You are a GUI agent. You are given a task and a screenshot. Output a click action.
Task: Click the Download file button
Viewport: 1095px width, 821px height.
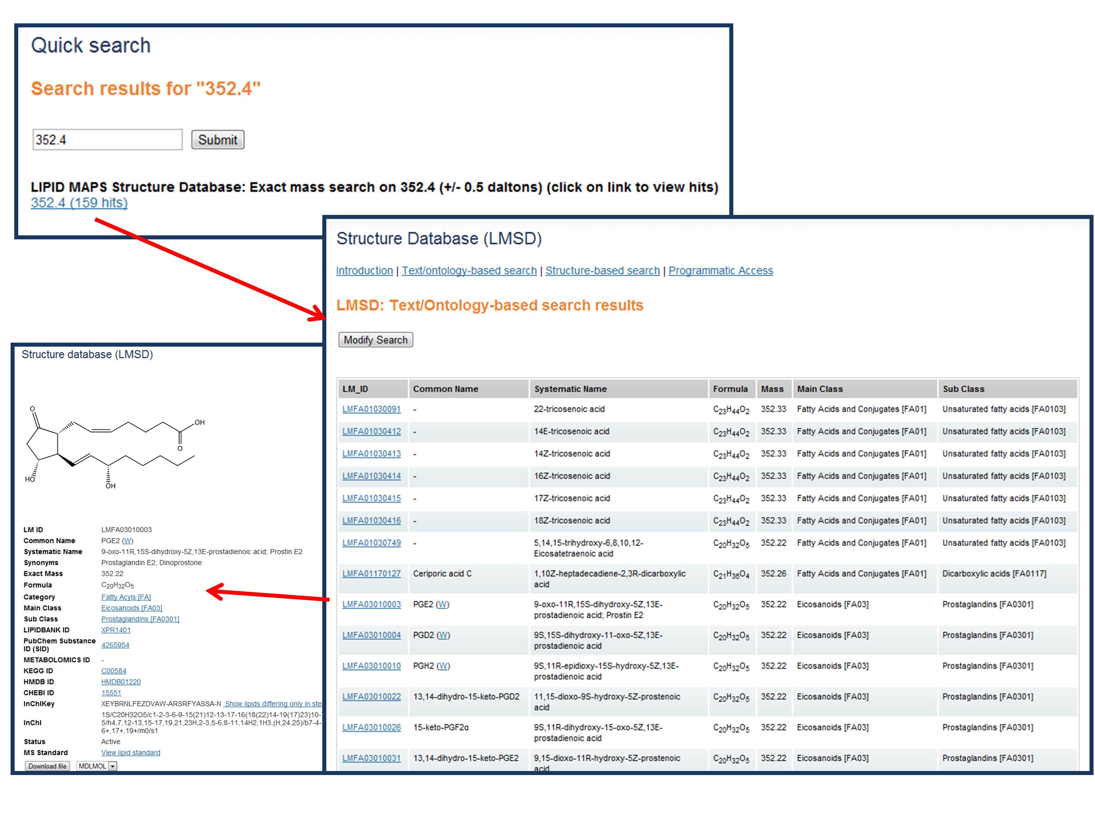[47, 766]
